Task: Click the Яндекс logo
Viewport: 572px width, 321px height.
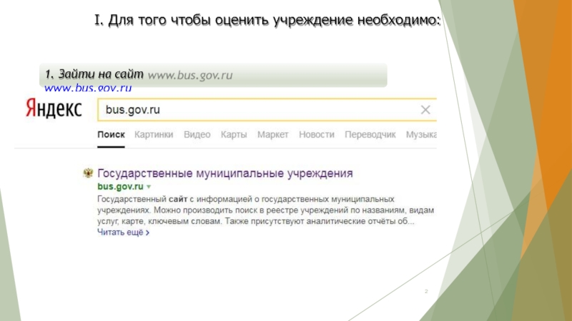Action: click(x=54, y=108)
